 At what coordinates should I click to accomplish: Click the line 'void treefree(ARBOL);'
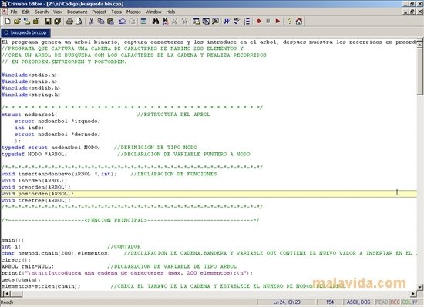point(35,201)
